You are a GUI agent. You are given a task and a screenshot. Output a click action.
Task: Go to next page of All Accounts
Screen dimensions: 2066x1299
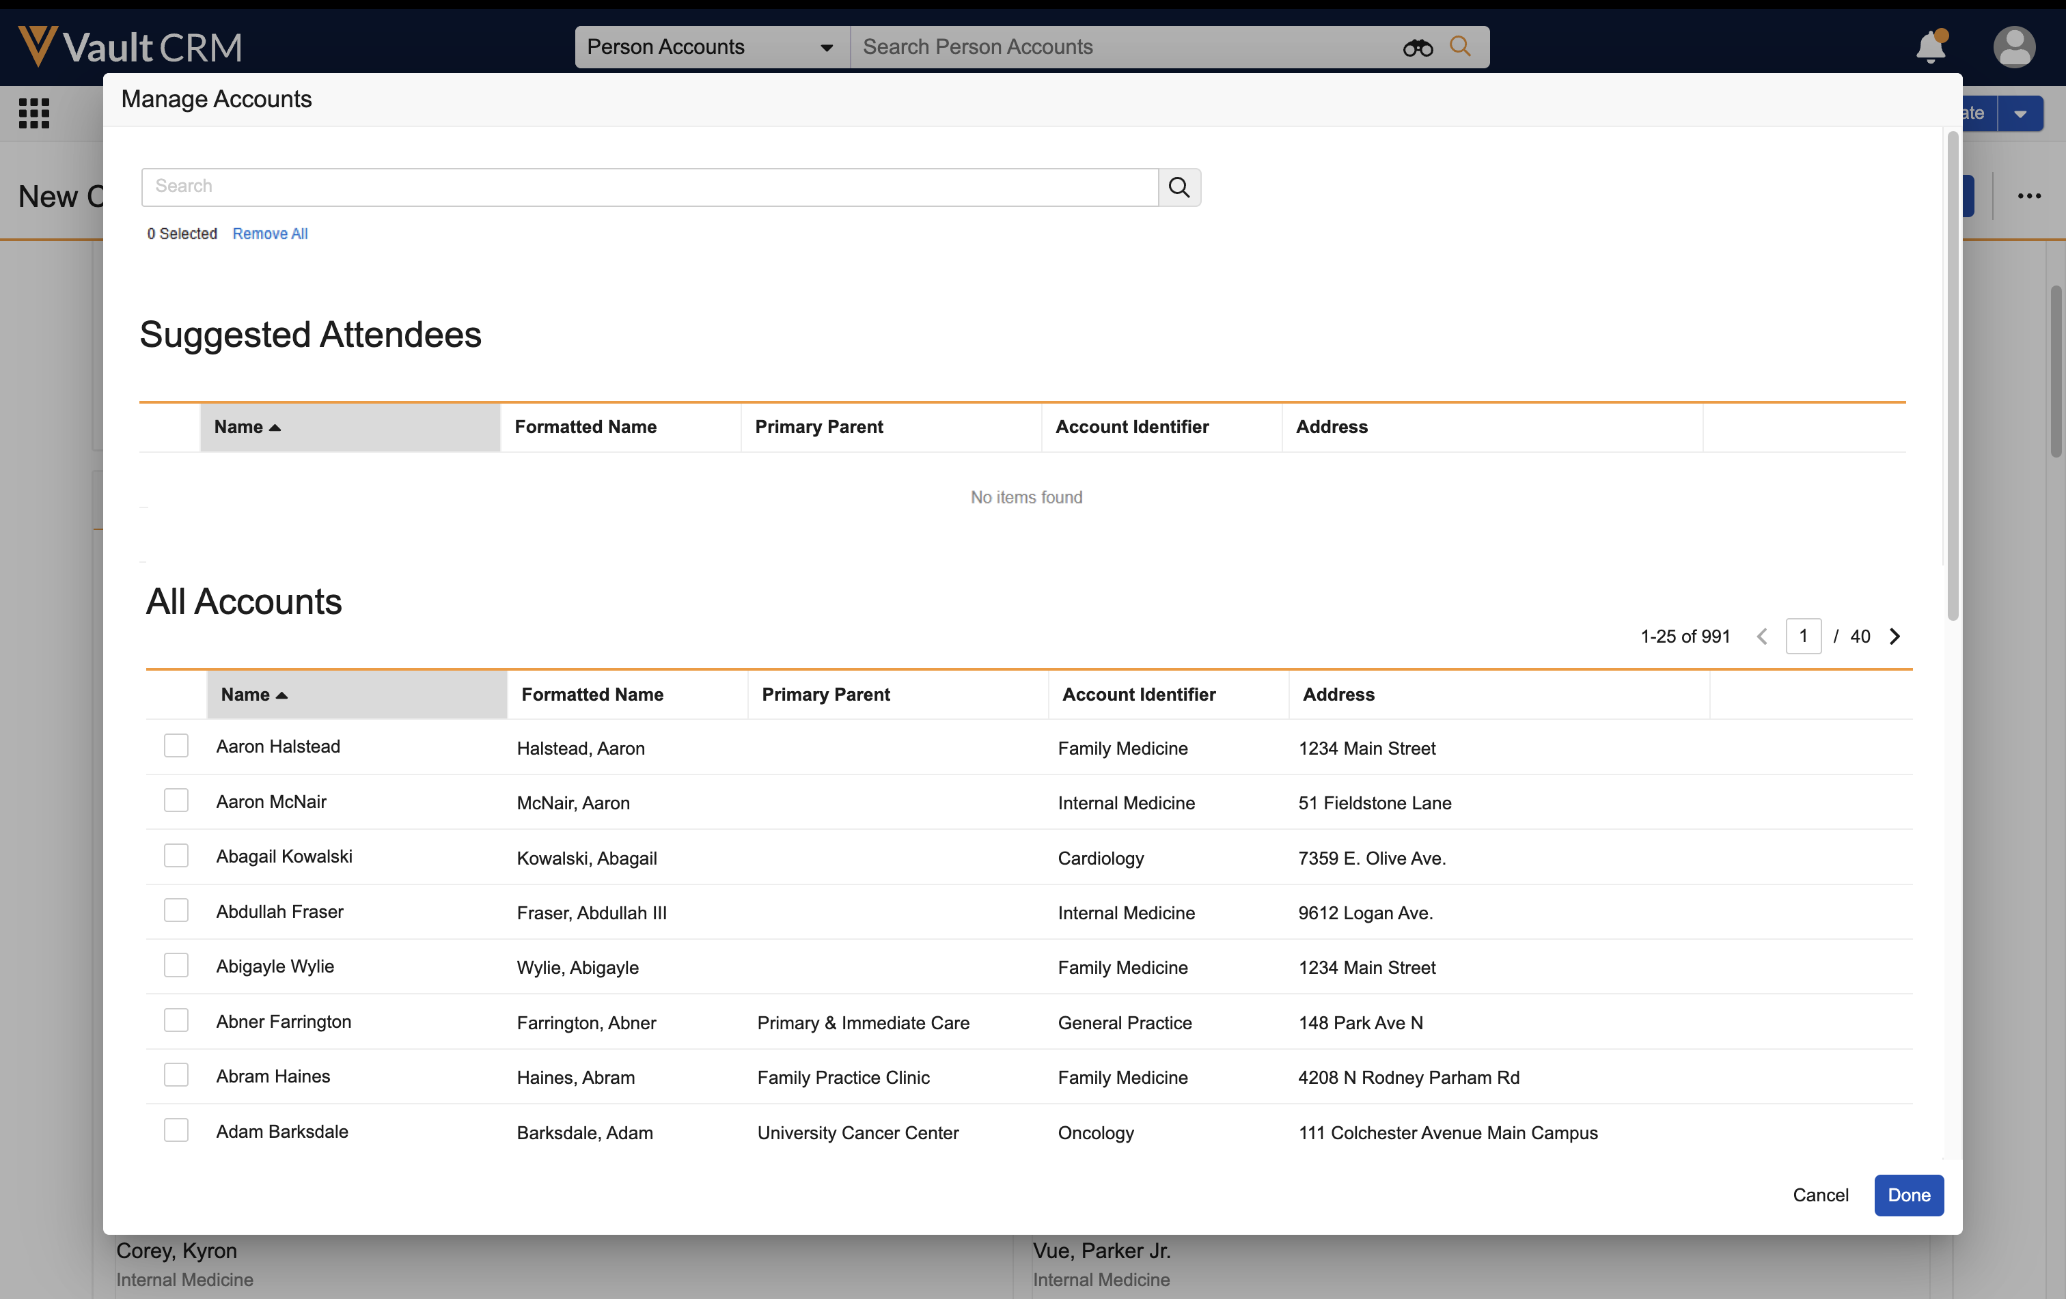(x=1895, y=637)
